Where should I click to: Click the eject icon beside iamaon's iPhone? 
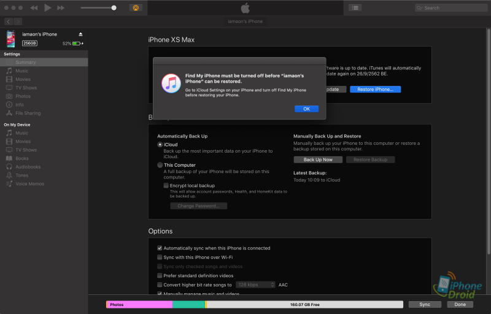point(80,34)
